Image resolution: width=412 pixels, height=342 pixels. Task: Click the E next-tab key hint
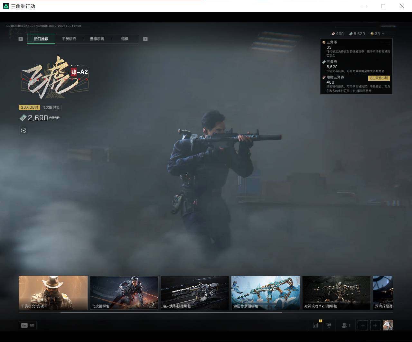coord(145,39)
